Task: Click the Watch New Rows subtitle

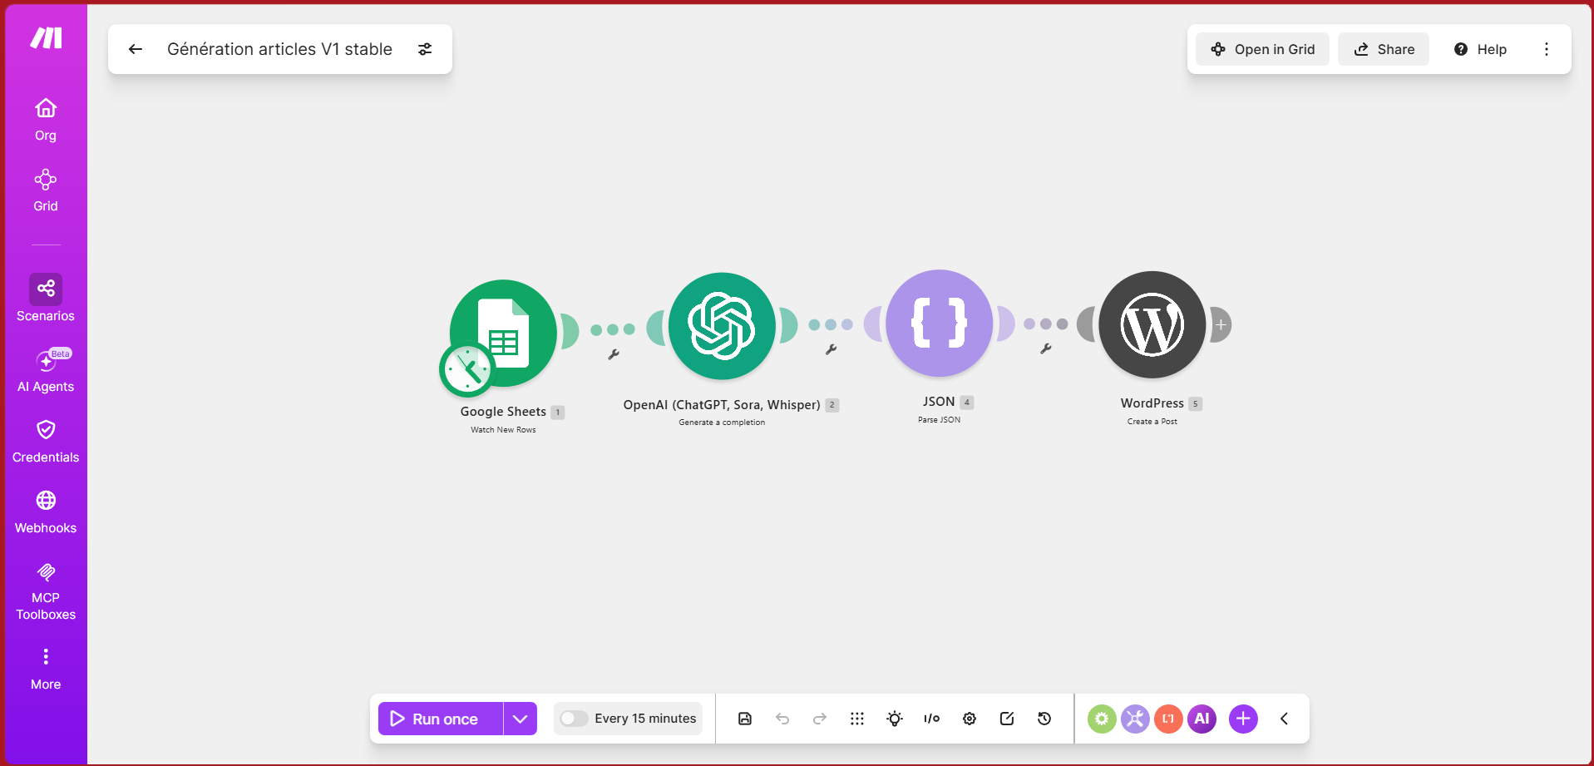Action: 503,430
